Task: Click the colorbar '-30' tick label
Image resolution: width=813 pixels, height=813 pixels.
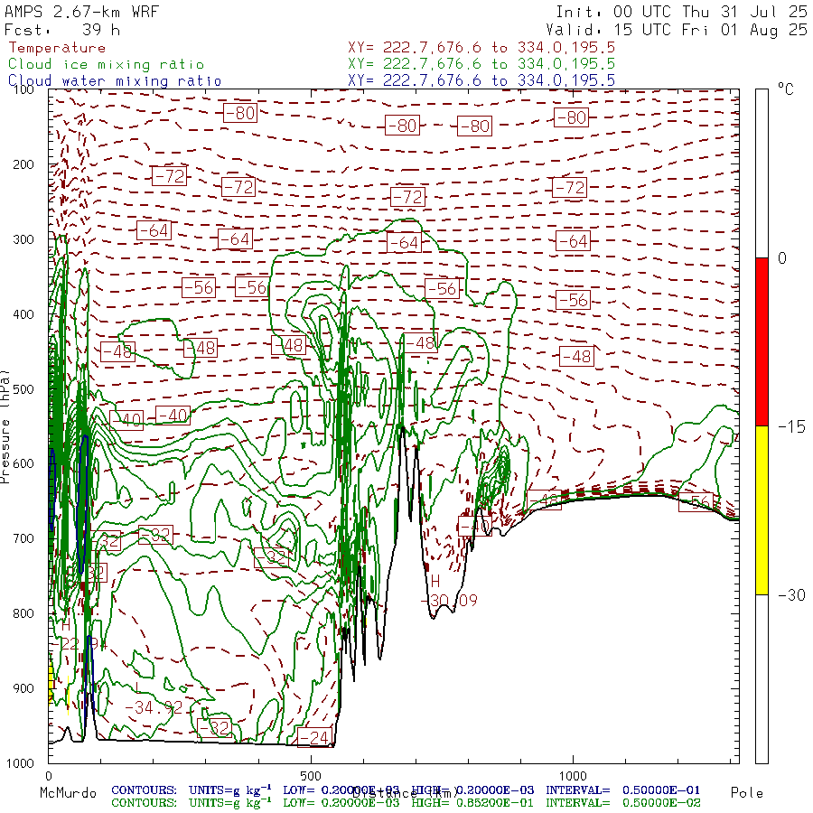Action: point(791,594)
